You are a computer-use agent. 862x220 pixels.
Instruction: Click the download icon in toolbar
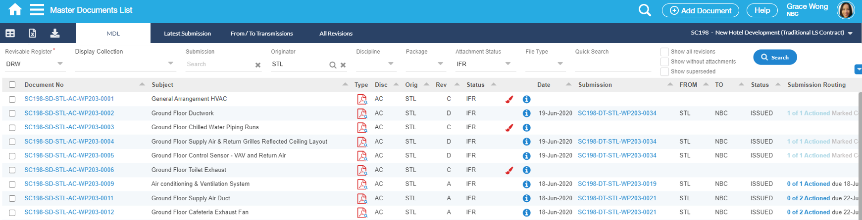(55, 33)
